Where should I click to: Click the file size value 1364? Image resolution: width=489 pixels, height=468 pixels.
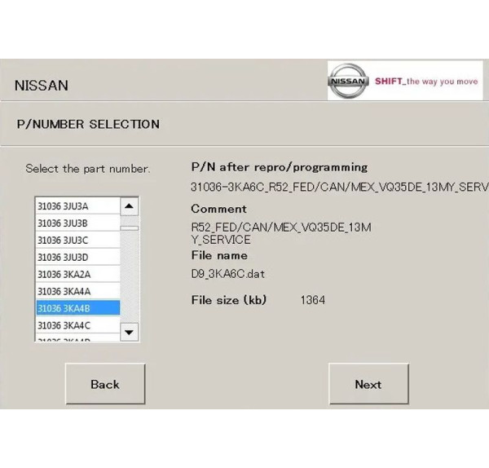pos(312,300)
